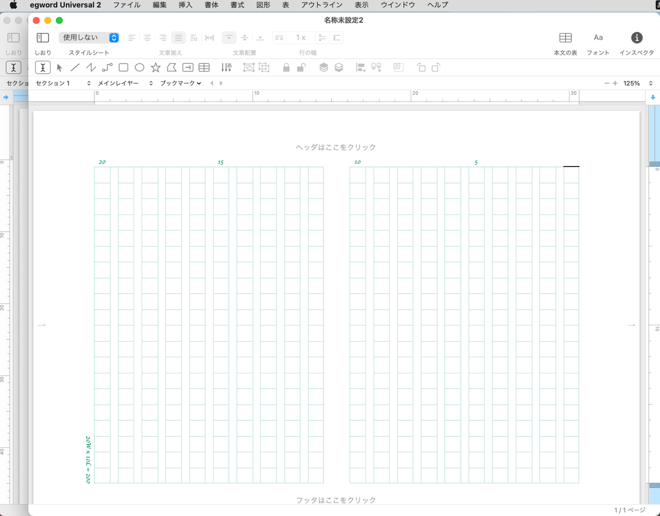Click the bring to front layers icon
The height and width of the screenshot is (516, 660).
tap(323, 68)
